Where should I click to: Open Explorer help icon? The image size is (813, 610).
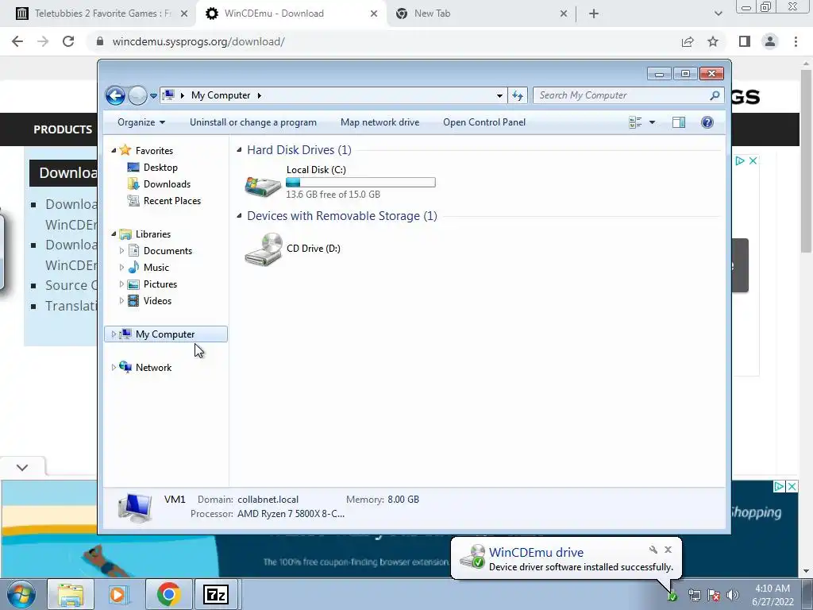[707, 122]
